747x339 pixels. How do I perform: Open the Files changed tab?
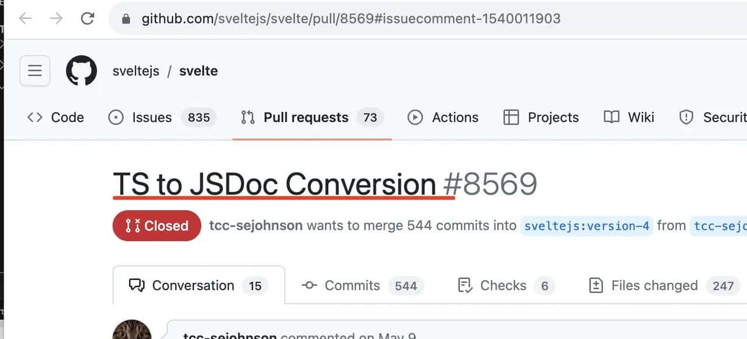coord(654,285)
